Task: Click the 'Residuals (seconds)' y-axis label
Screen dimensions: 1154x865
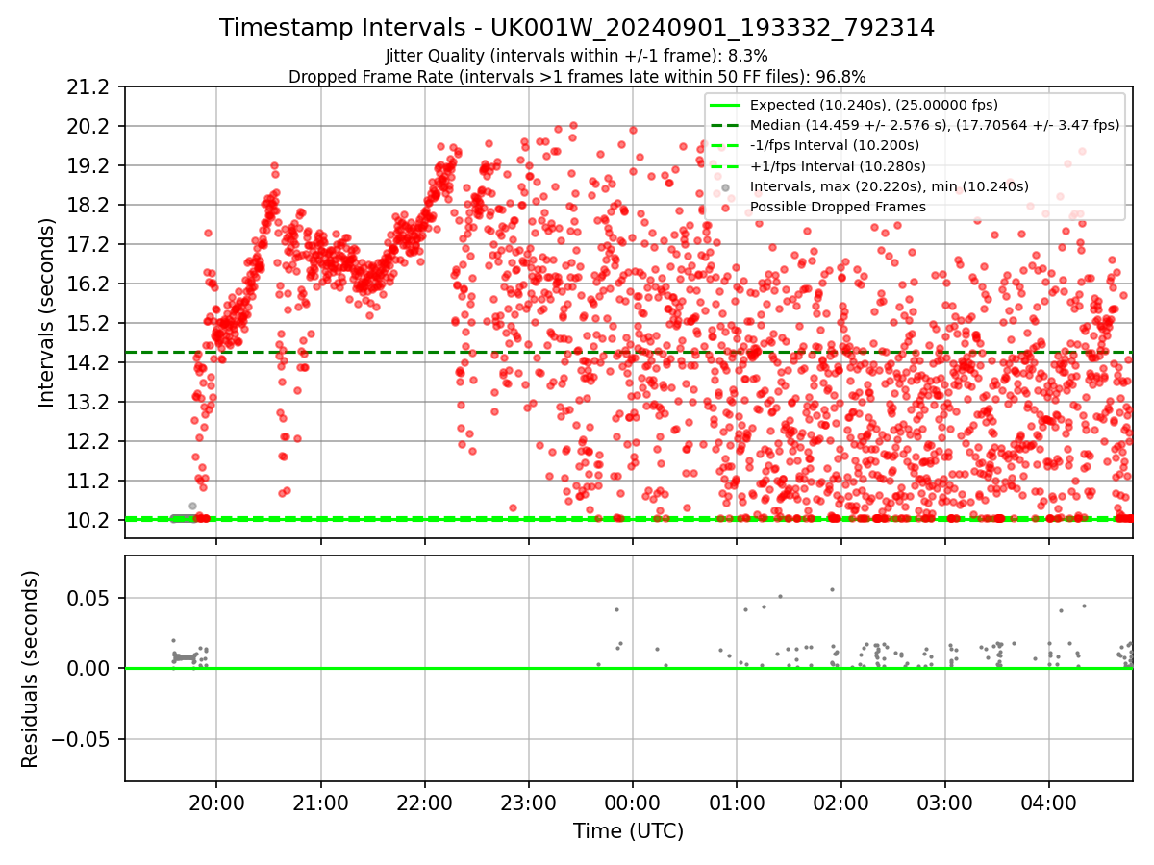Action: [30, 669]
